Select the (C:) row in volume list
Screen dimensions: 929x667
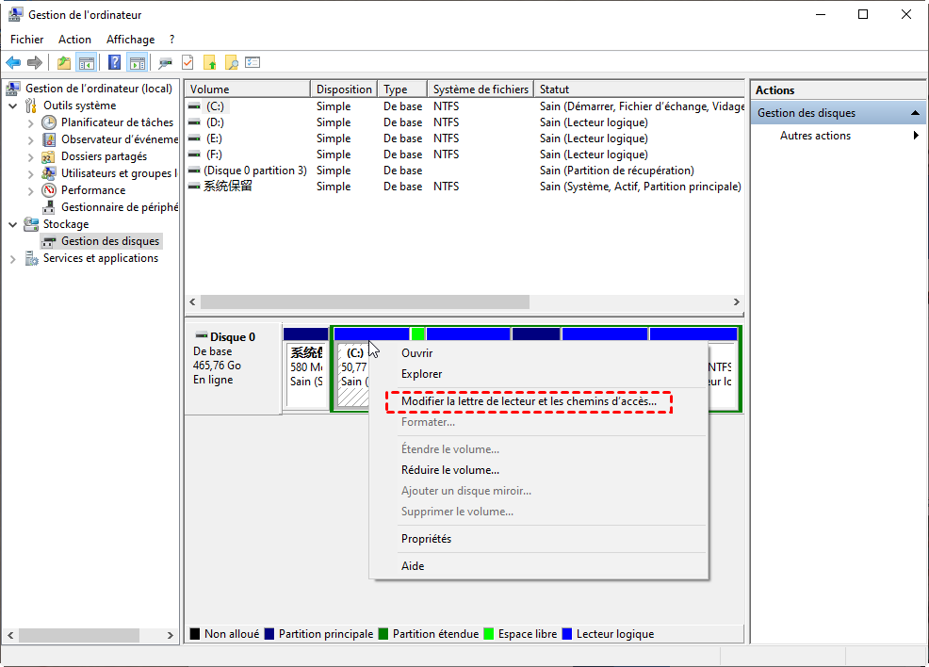click(x=464, y=106)
